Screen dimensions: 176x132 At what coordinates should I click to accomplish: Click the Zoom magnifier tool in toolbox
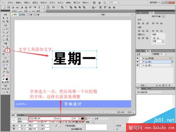[7, 92]
